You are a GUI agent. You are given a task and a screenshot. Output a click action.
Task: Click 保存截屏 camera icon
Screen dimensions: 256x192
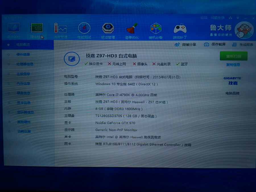point(207,44)
